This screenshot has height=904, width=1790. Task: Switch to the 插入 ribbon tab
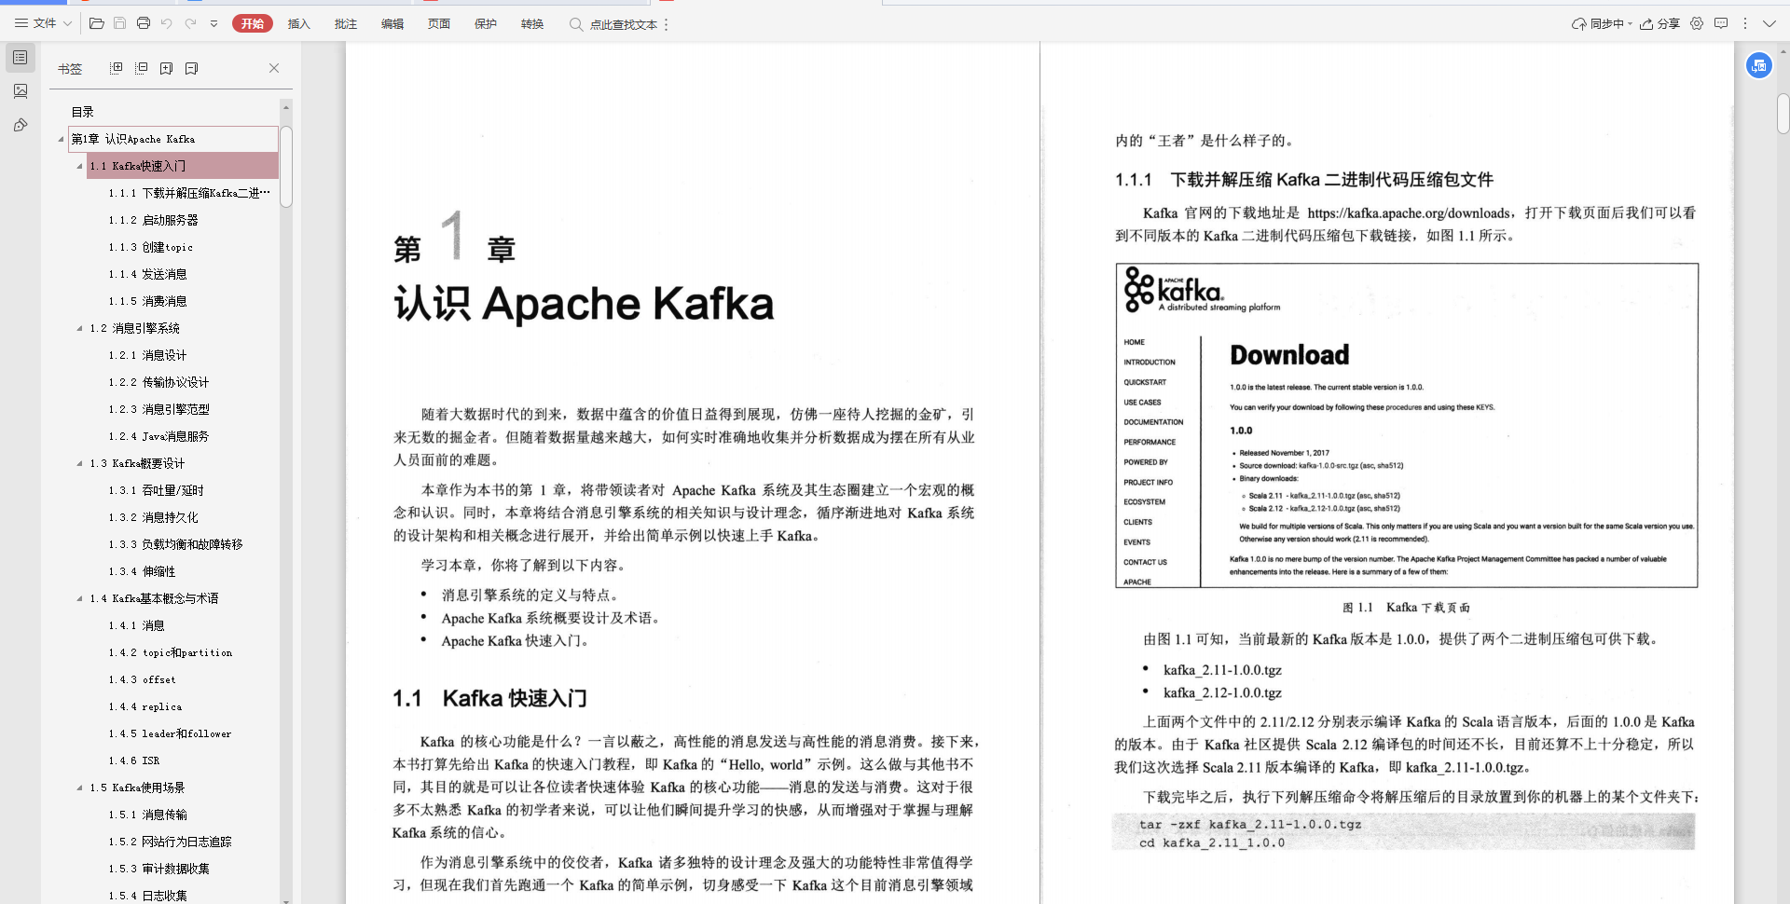298,23
